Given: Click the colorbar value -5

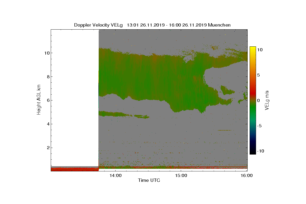Looking at the screenshot, I should [259, 126].
